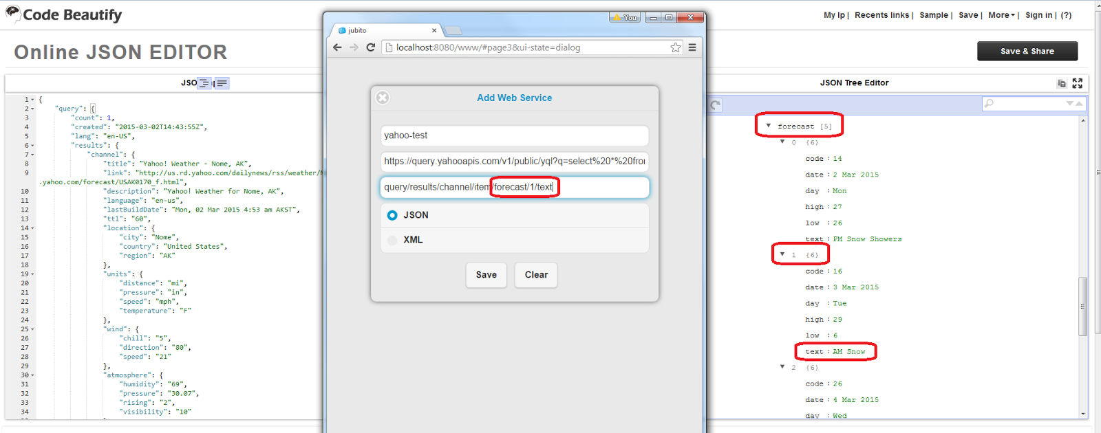
Task: Click tree value PM Snow Showers
Action: (867, 239)
